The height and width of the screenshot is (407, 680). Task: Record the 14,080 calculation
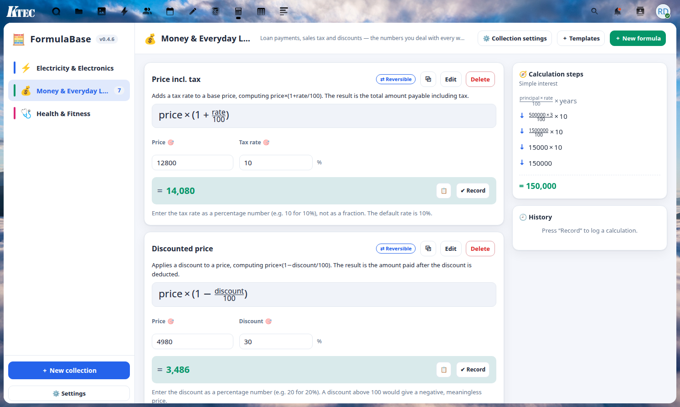[473, 191]
